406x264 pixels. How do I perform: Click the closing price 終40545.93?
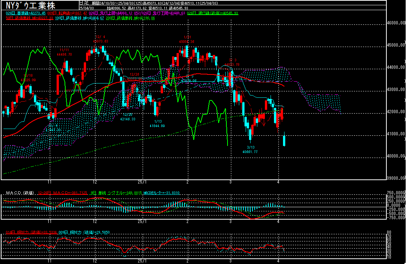pos(179,8)
